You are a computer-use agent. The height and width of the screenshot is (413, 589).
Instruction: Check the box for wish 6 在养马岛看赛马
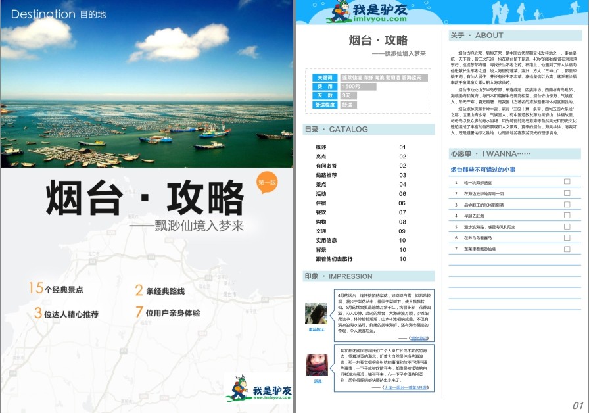567,237
